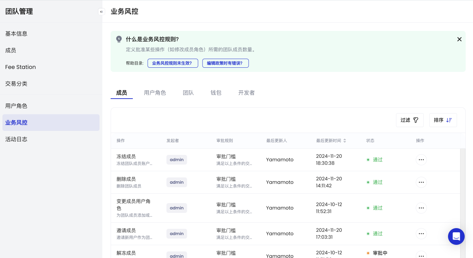Collapse the sidebar with the double-chevron icon

tap(102, 12)
